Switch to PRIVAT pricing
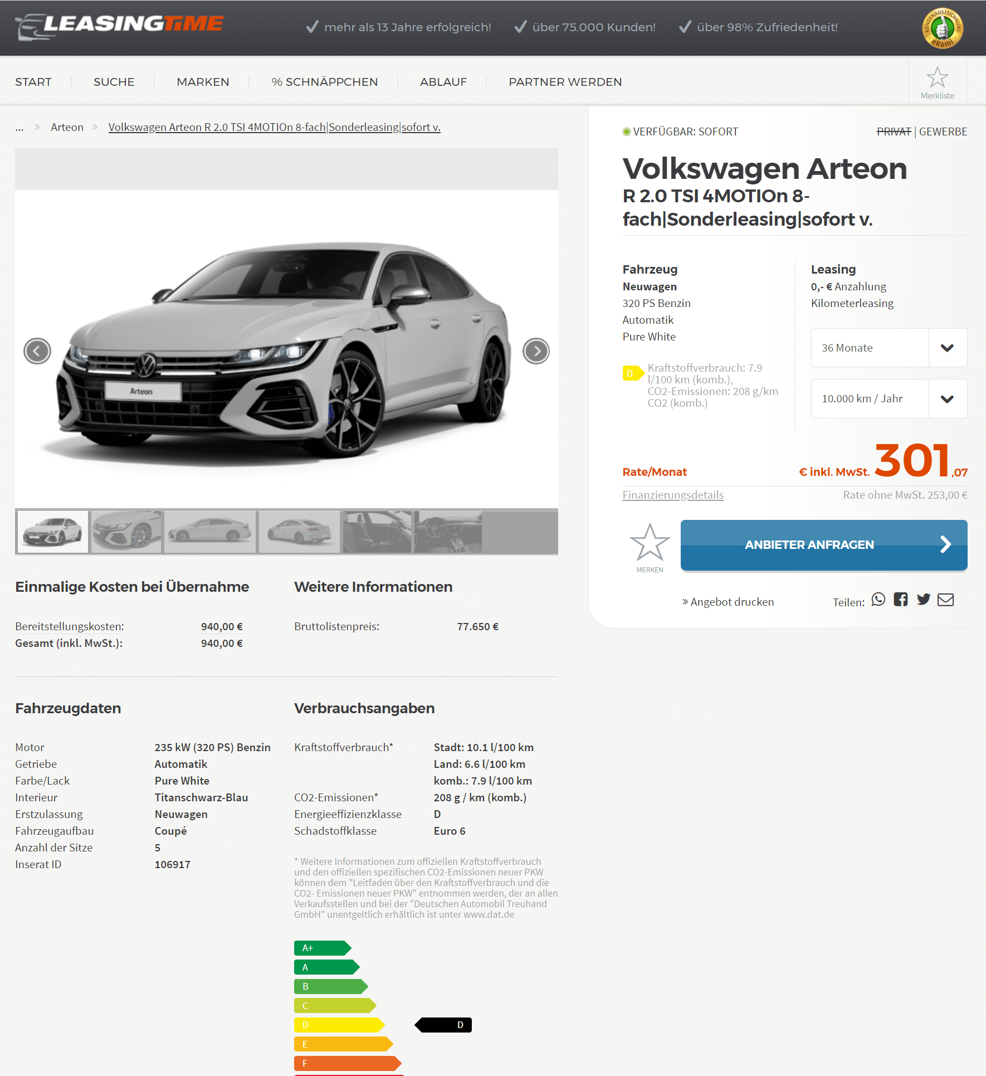The image size is (986, 1076). [894, 132]
